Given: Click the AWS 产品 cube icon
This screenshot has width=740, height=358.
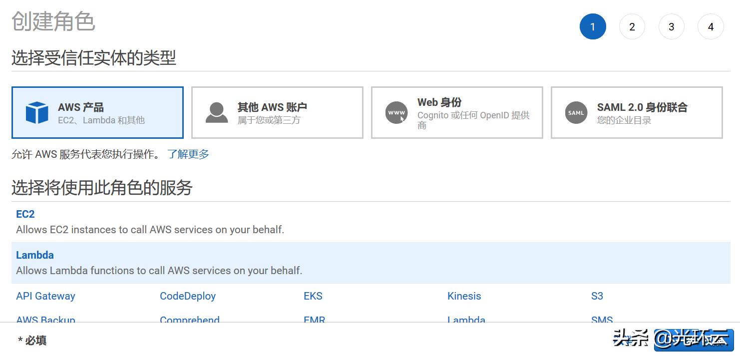Looking at the screenshot, I should [35, 112].
